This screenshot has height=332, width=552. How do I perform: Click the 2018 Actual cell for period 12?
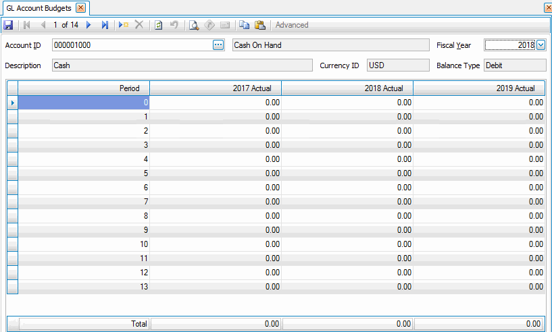tap(347, 273)
